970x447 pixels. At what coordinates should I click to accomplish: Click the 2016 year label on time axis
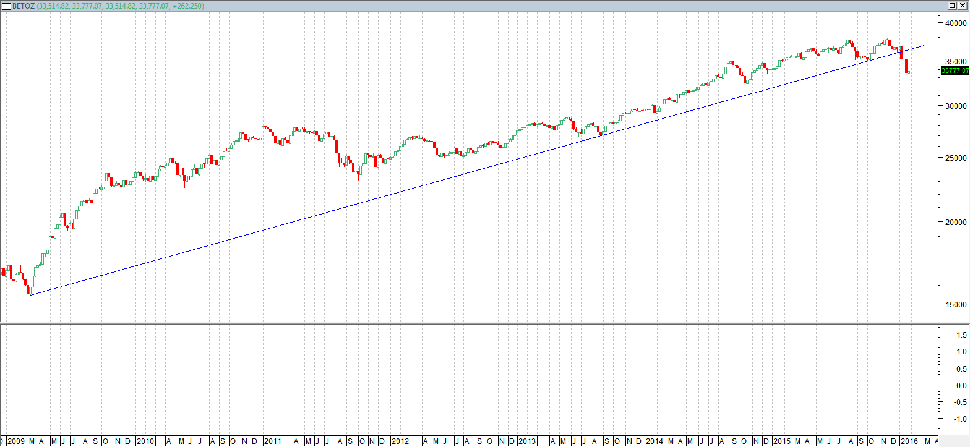pyautogui.click(x=909, y=441)
